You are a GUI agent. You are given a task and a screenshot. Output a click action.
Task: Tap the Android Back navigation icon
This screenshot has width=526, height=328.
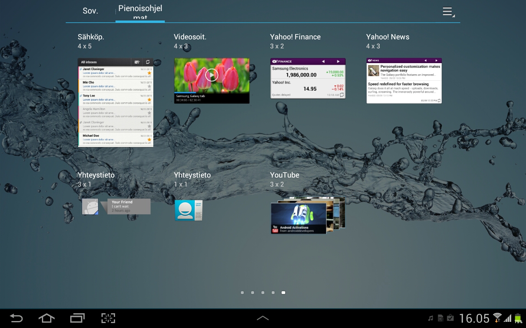[16, 318]
